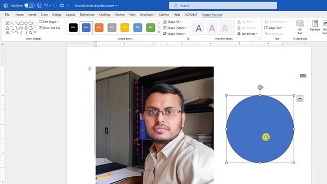Viewport: 327px width, 184px height.
Task: Open the Edit Shape dropdown
Action: point(49,21)
